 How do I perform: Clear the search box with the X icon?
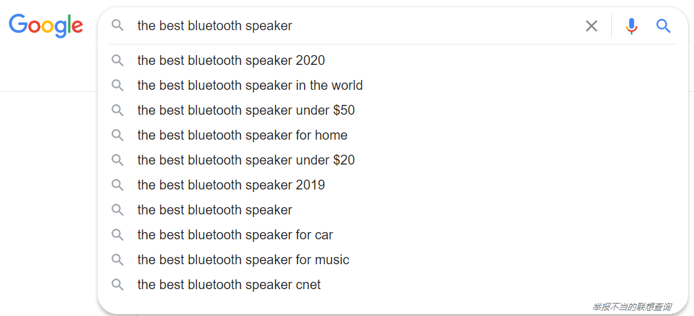point(592,26)
